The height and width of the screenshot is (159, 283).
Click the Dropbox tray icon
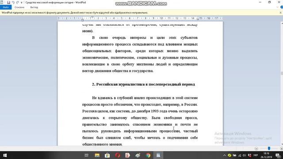pos(249,155)
